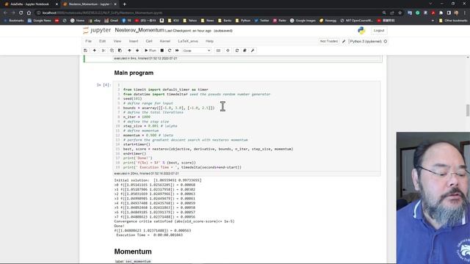The image size is (470, 264).
Task: Open the MIT OpenCourseWare bookmark
Action: click(357, 21)
